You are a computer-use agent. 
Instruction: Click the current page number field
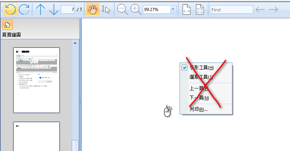click(x=68, y=9)
